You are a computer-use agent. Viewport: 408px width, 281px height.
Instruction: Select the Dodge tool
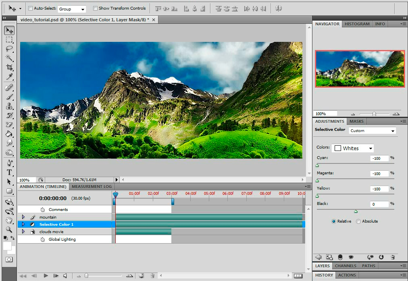tap(9, 152)
